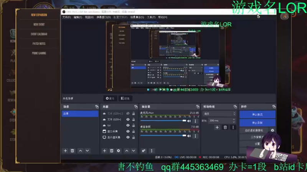
Task: Move selected source up
Action: (127, 151)
